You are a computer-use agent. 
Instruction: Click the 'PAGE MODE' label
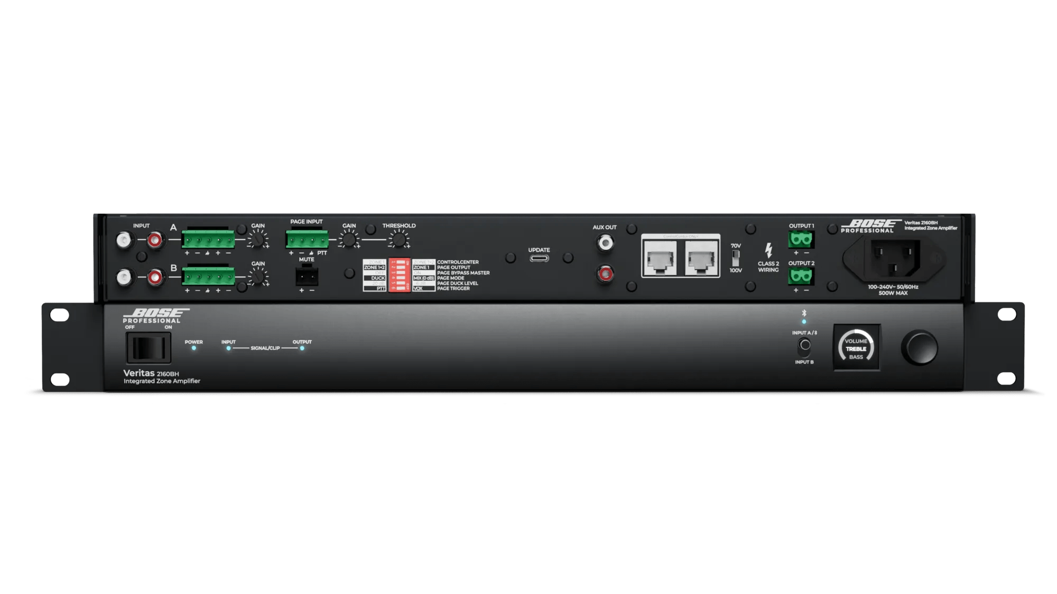(x=451, y=278)
